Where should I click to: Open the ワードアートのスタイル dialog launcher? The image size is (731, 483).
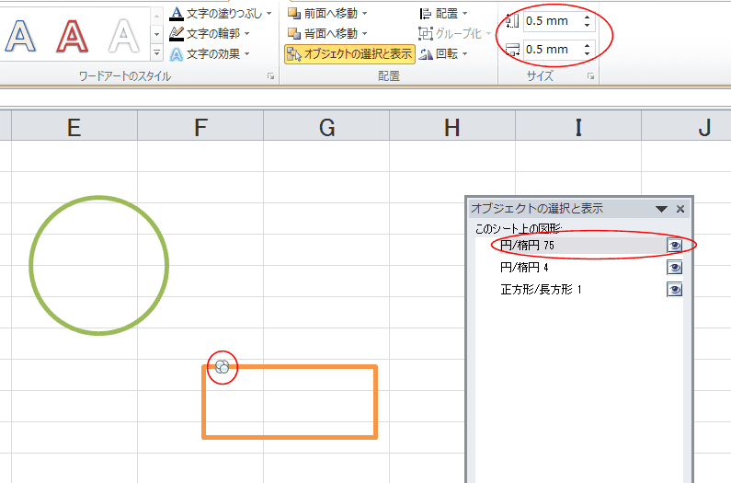(x=271, y=76)
